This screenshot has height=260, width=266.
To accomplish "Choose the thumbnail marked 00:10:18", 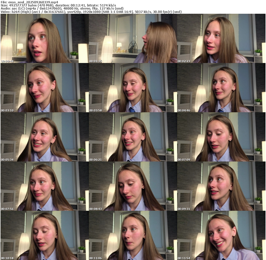I will tap(45, 235).
